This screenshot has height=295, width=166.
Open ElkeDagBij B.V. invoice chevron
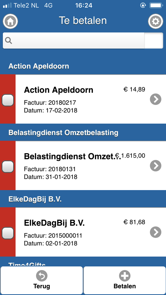(x=156, y=232)
